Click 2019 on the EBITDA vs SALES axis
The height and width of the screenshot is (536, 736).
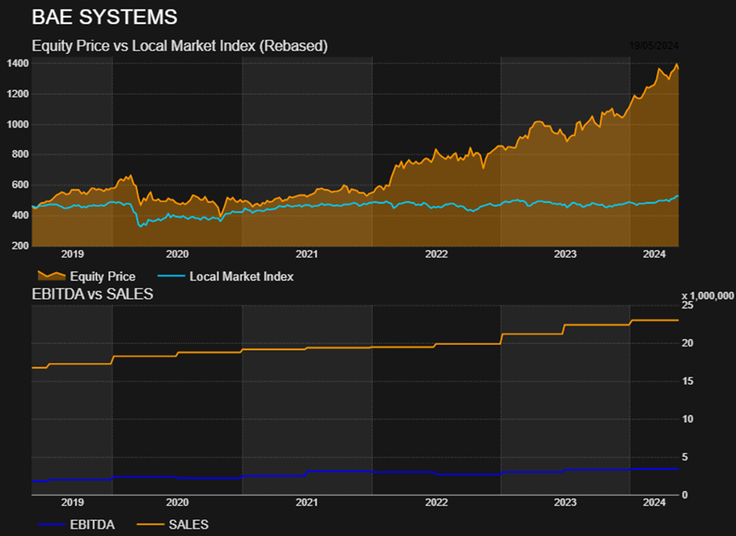[72, 503]
